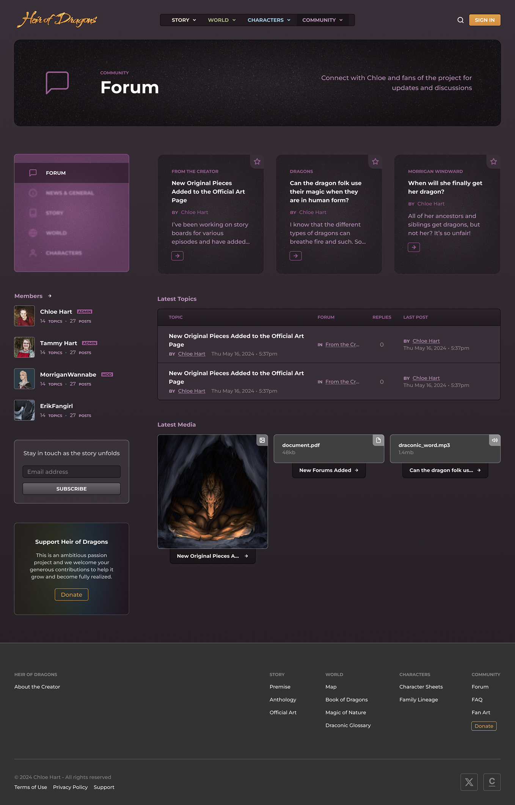This screenshot has width=515, height=805.
Task: Open arrow button on dragon folk magic card
Action: pos(296,256)
